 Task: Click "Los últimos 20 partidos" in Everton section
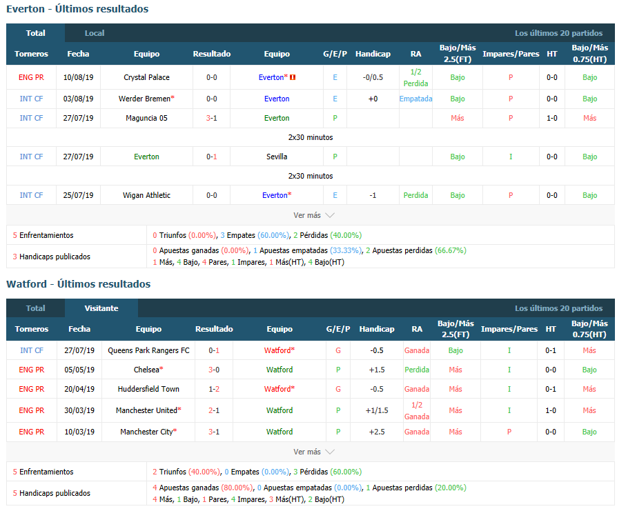[559, 33]
